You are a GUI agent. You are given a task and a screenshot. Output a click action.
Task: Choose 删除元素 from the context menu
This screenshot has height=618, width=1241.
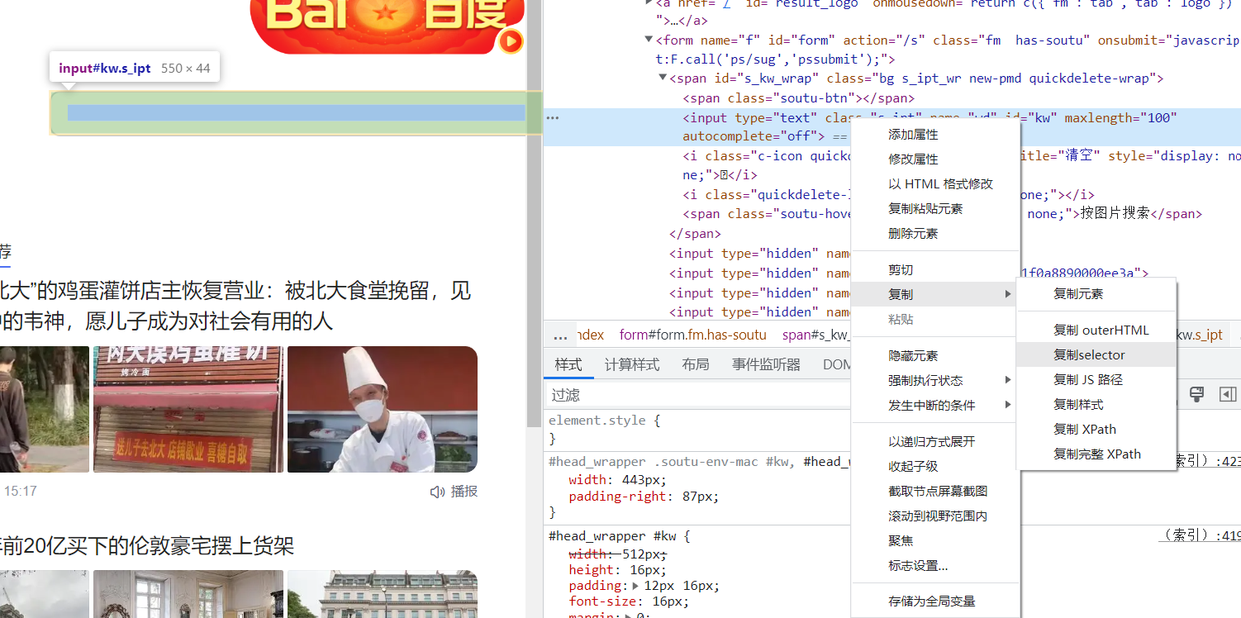point(913,233)
